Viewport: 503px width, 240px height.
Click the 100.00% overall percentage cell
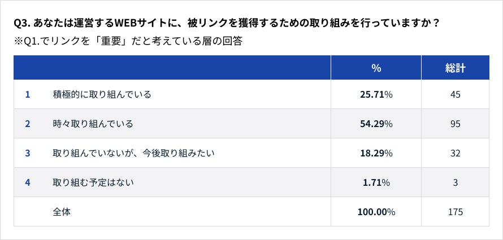click(x=376, y=212)
